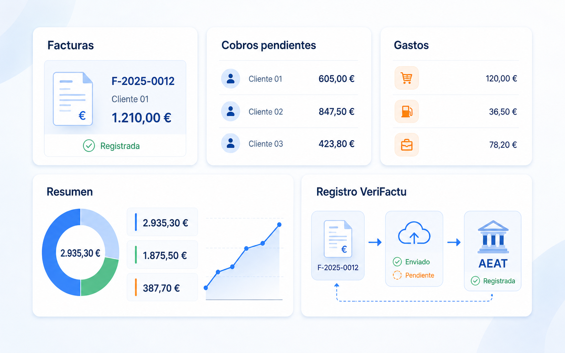Click the F-2025-0012 label in Registro VeriFactu

338,268
